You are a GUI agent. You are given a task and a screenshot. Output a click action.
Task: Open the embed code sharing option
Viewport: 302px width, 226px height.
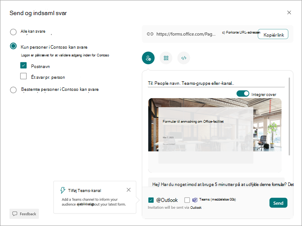(183, 58)
